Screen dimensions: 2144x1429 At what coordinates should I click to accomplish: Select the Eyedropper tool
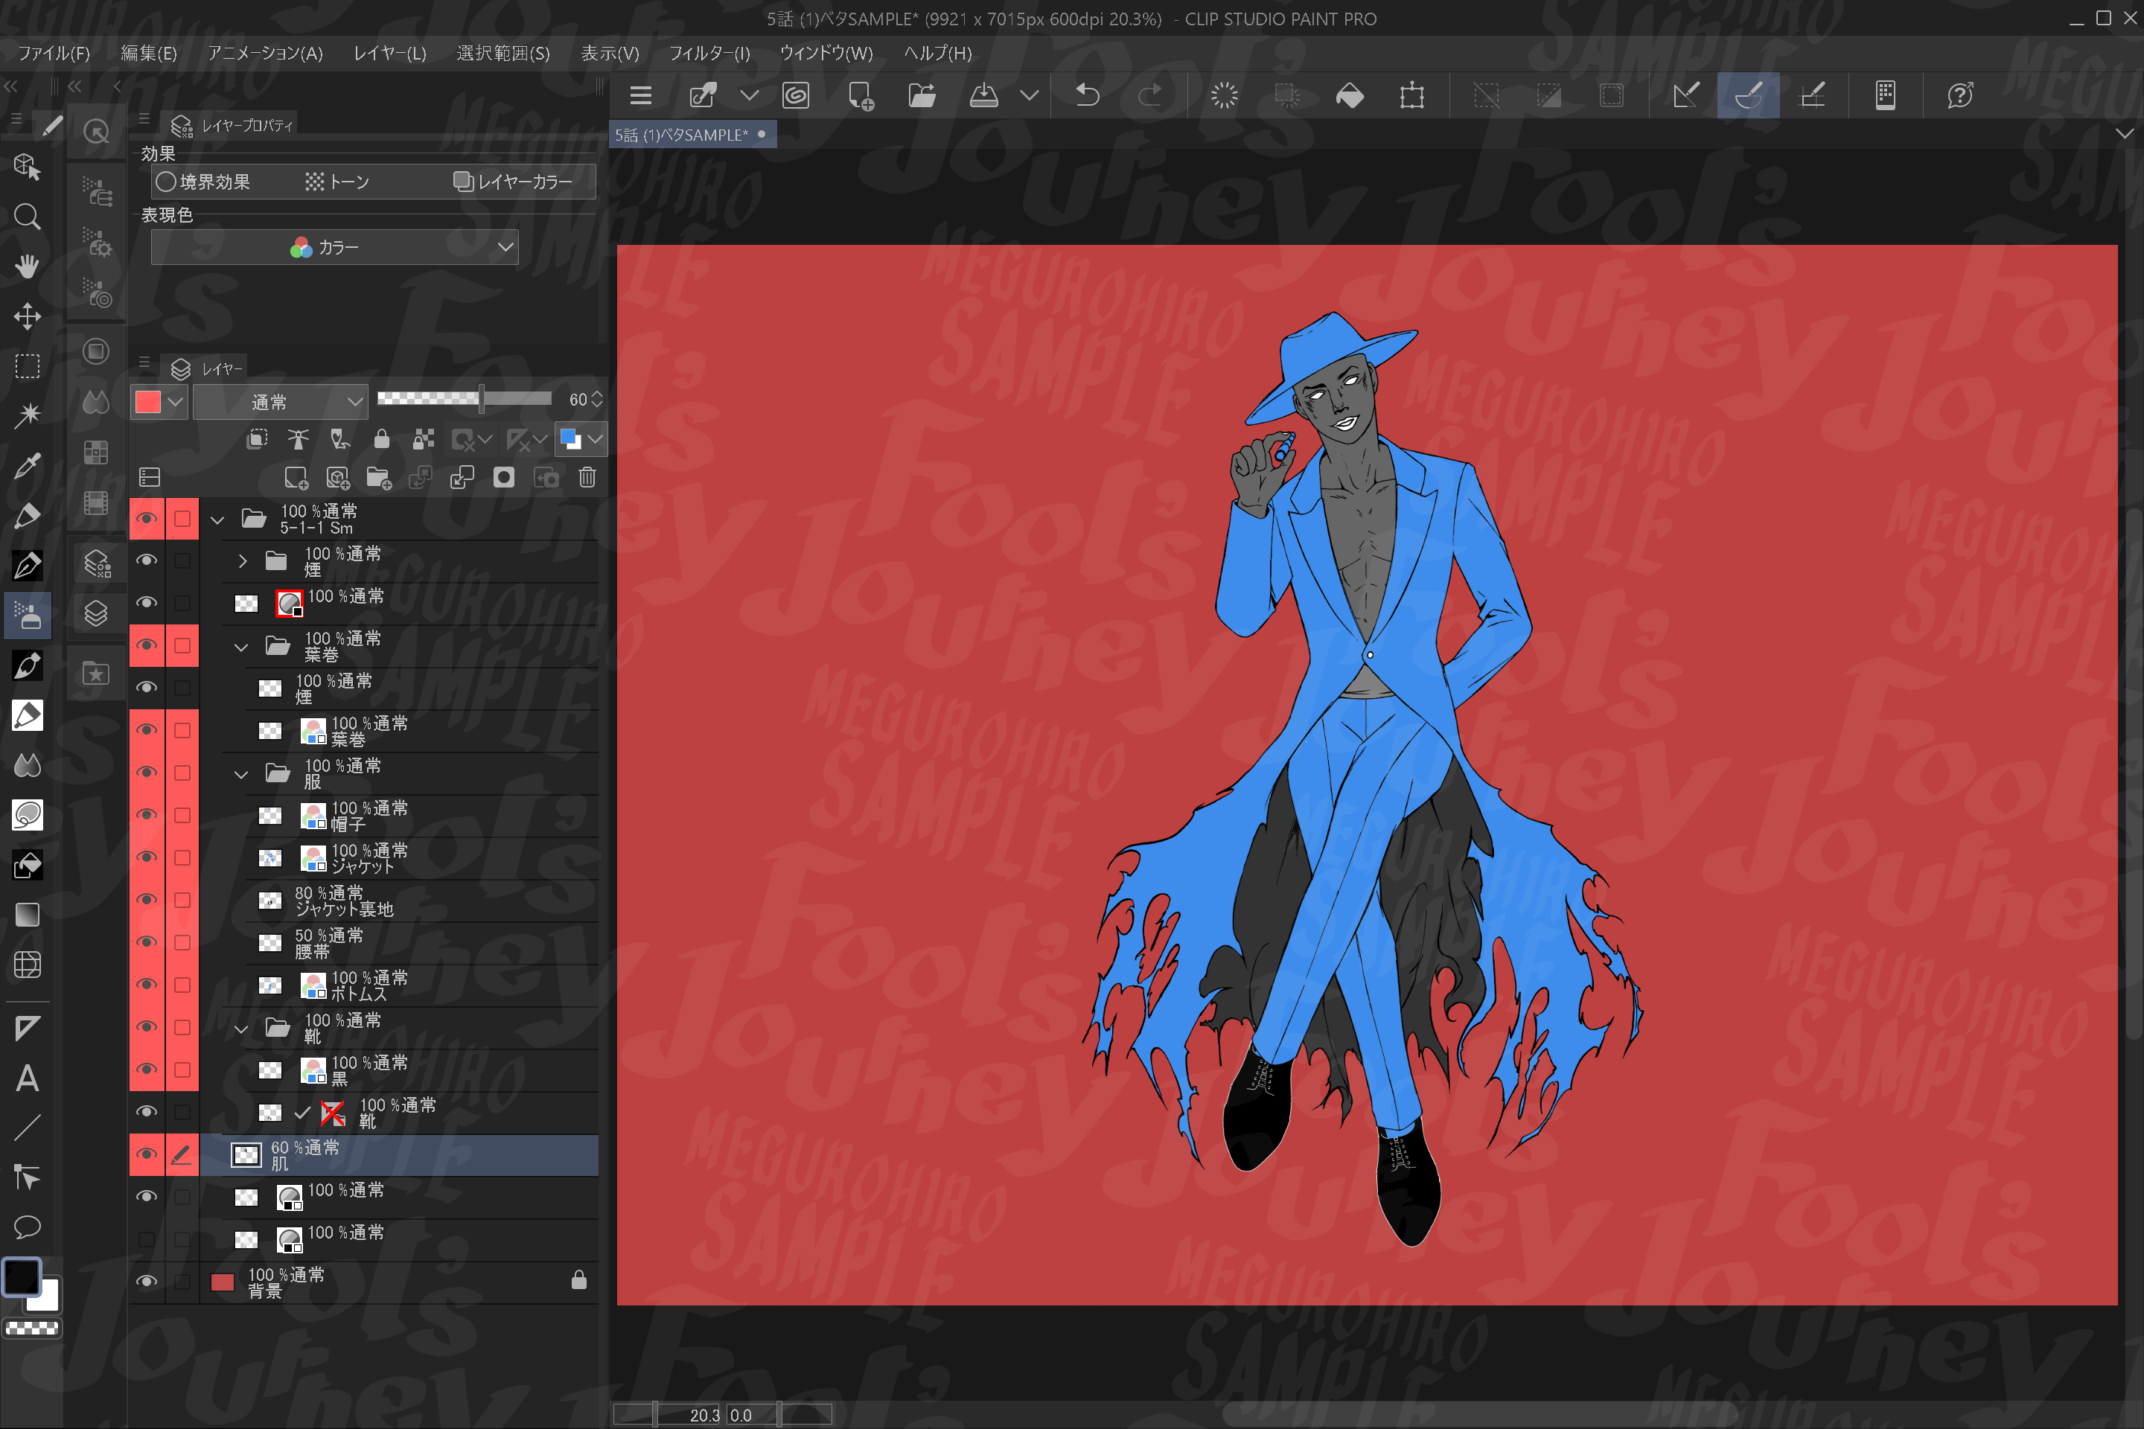(x=28, y=466)
